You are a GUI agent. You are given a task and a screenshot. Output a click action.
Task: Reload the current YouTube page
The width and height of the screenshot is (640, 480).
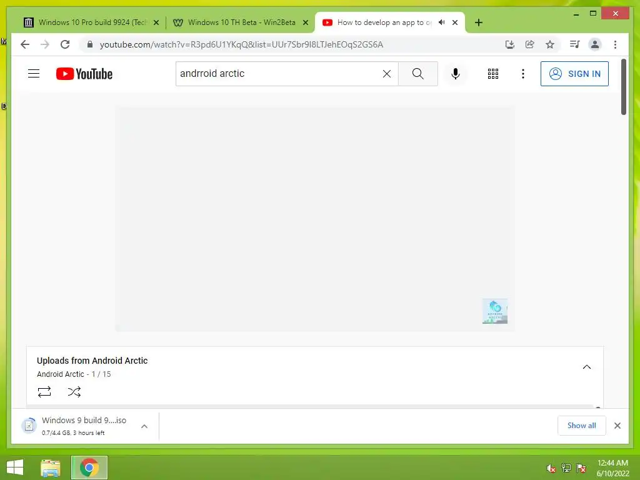coord(65,44)
